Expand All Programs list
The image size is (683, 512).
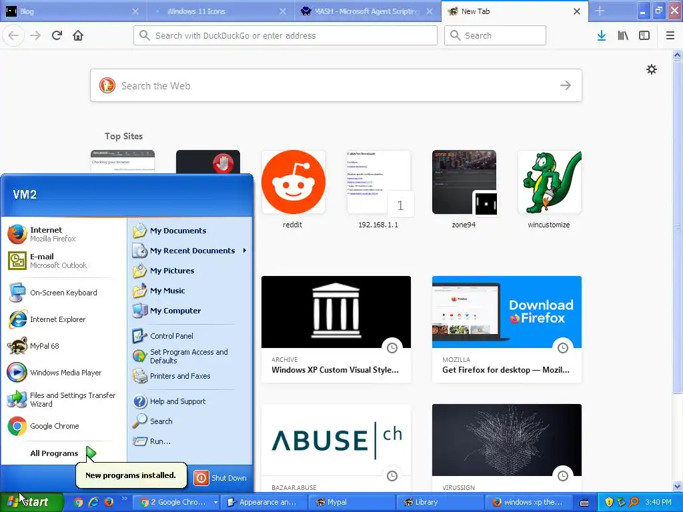point(63,453)
